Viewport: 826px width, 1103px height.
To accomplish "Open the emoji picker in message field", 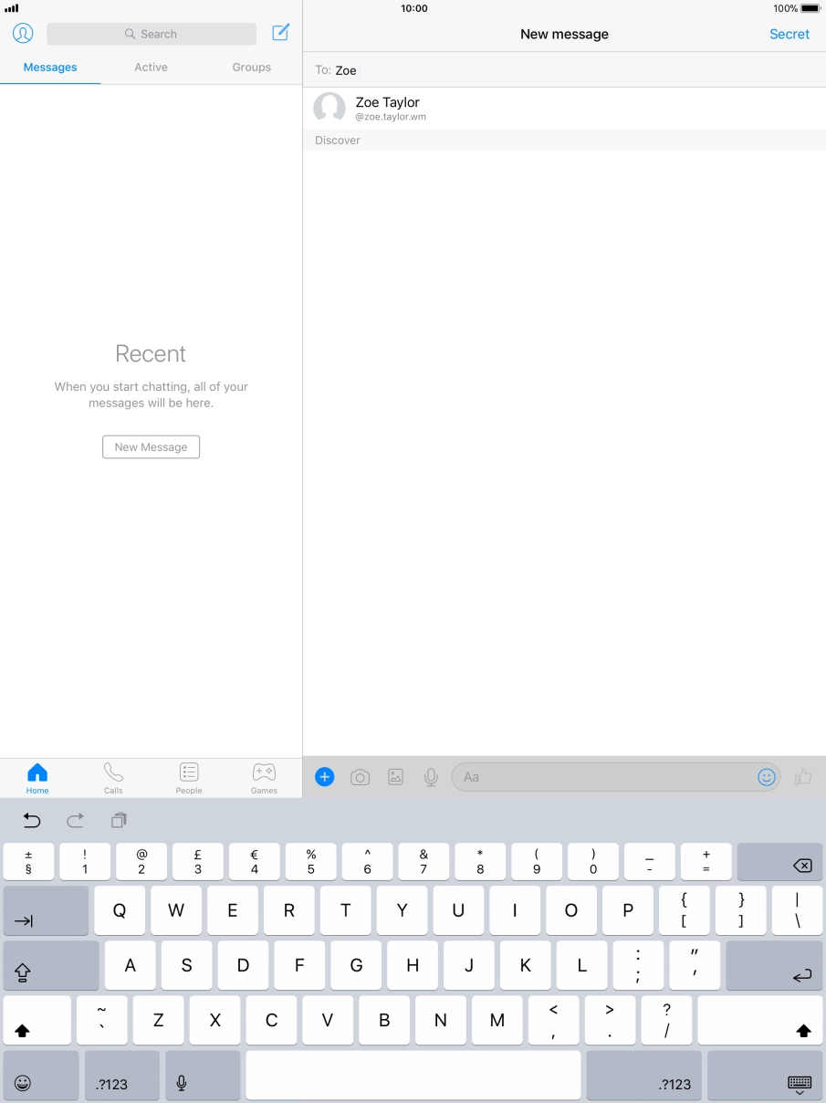I will pyautogui.click(x=767, y=777).
